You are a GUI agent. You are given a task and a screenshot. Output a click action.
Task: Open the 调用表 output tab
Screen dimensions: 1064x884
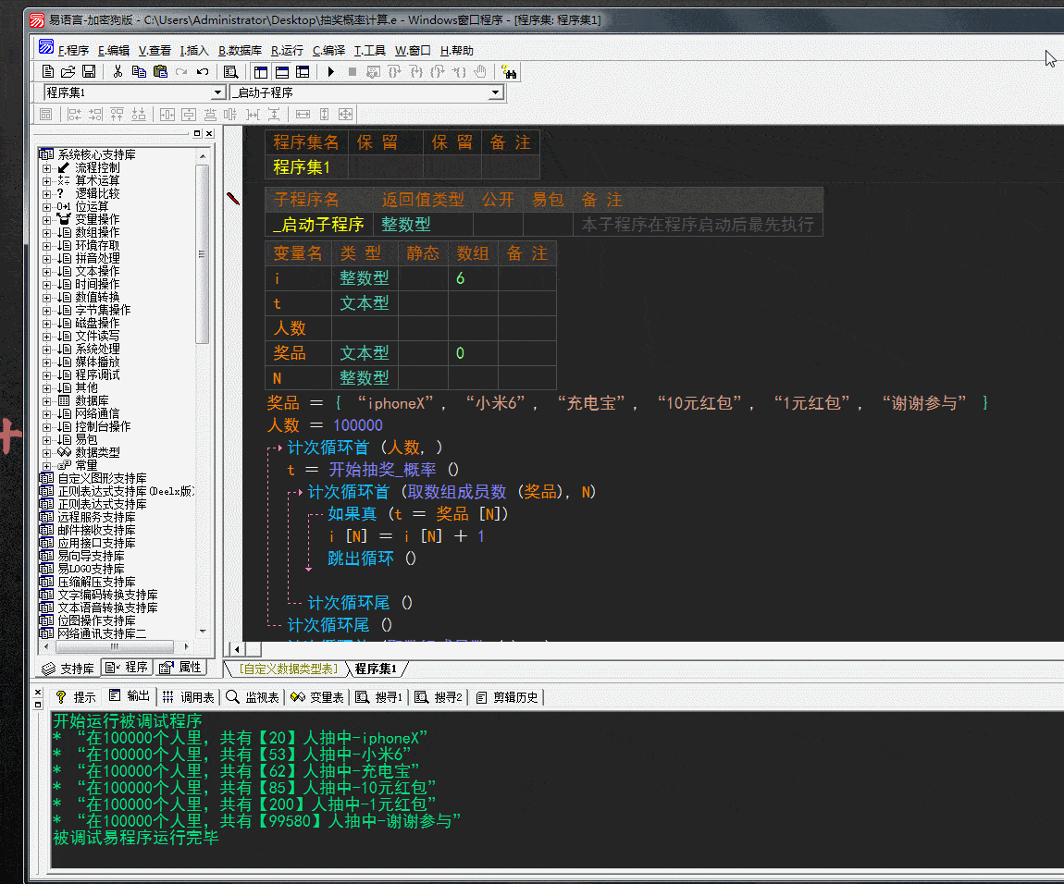(x=189, y=697)
